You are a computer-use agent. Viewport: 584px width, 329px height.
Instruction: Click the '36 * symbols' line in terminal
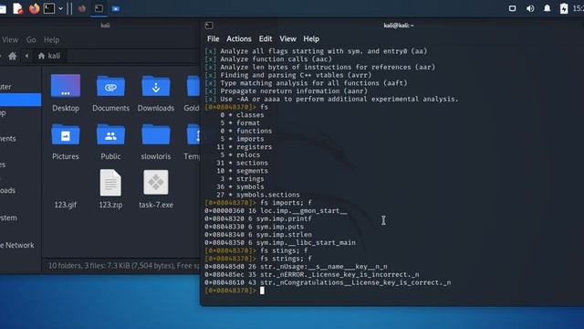[240, 186]
